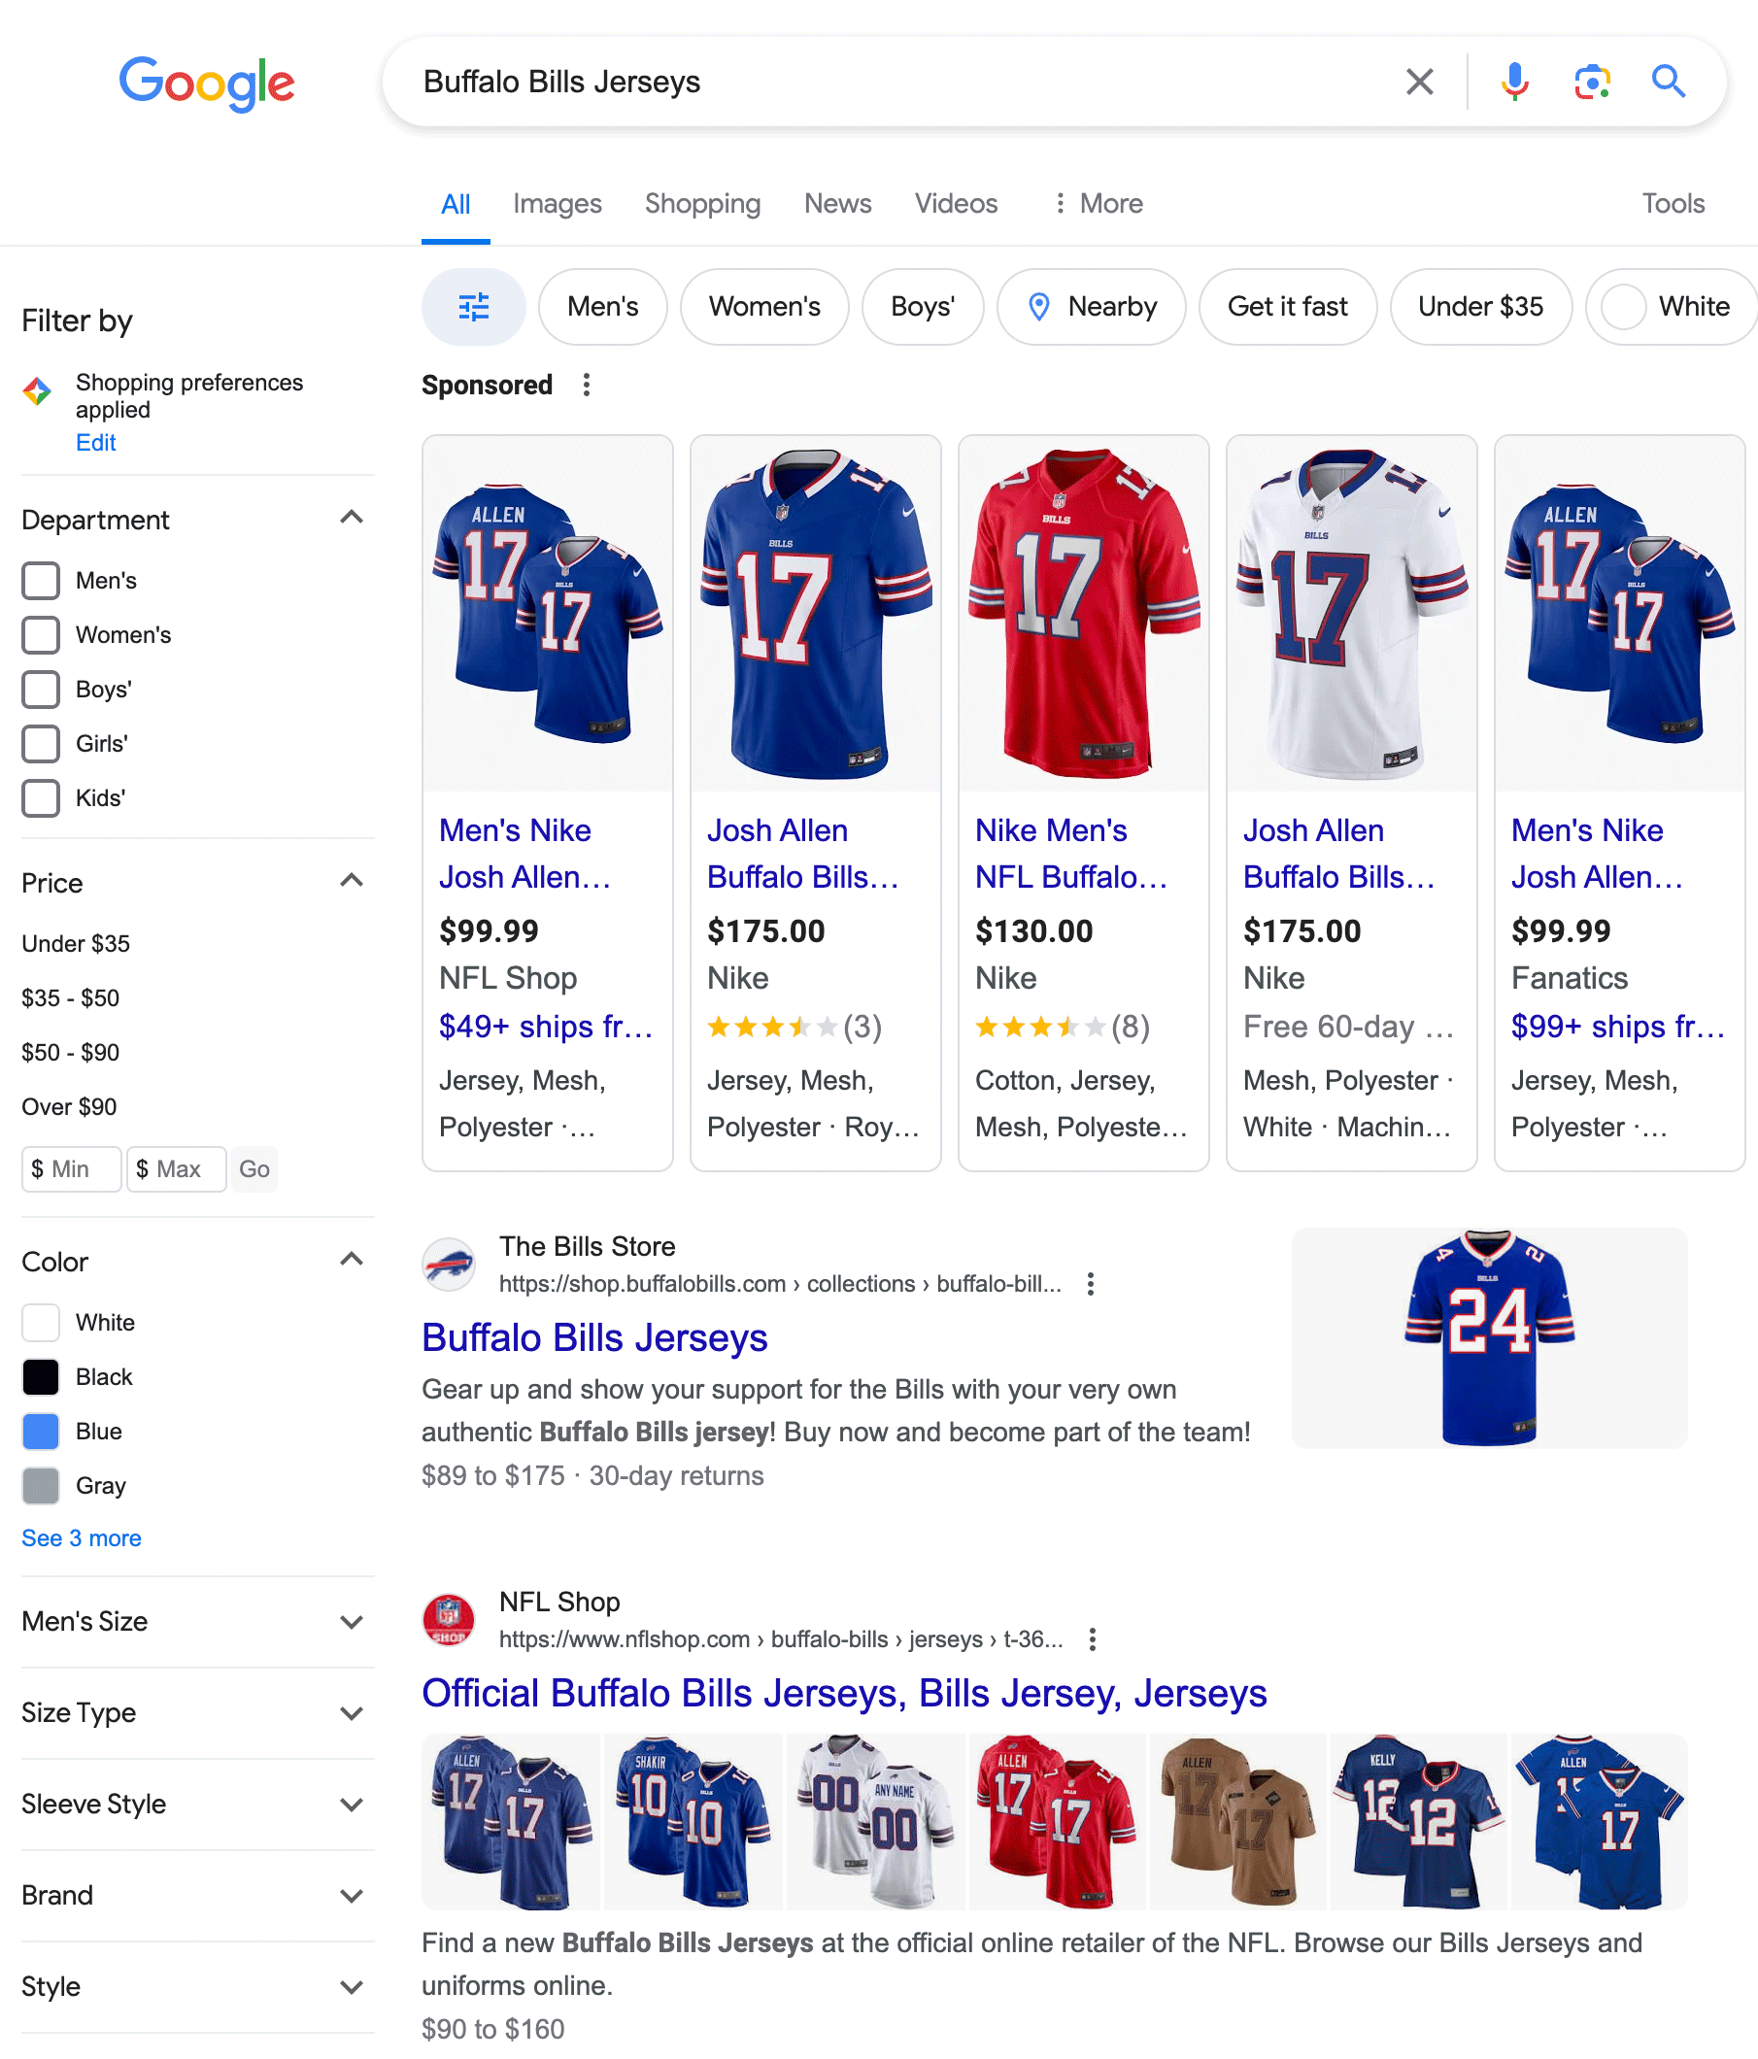Click the Google logo
The image size is (1758, 2059).
click(207, 84)
